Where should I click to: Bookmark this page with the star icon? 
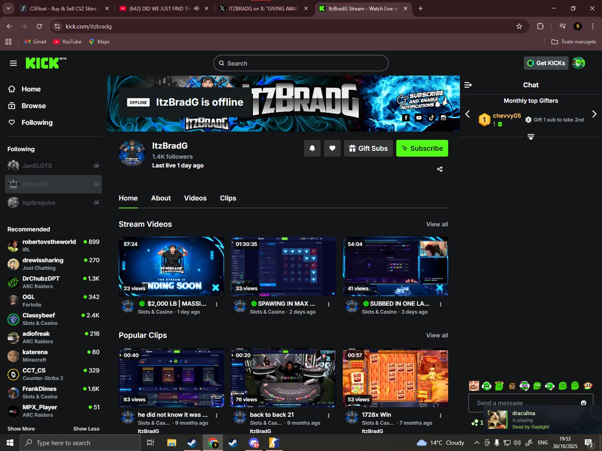point(519,26)
